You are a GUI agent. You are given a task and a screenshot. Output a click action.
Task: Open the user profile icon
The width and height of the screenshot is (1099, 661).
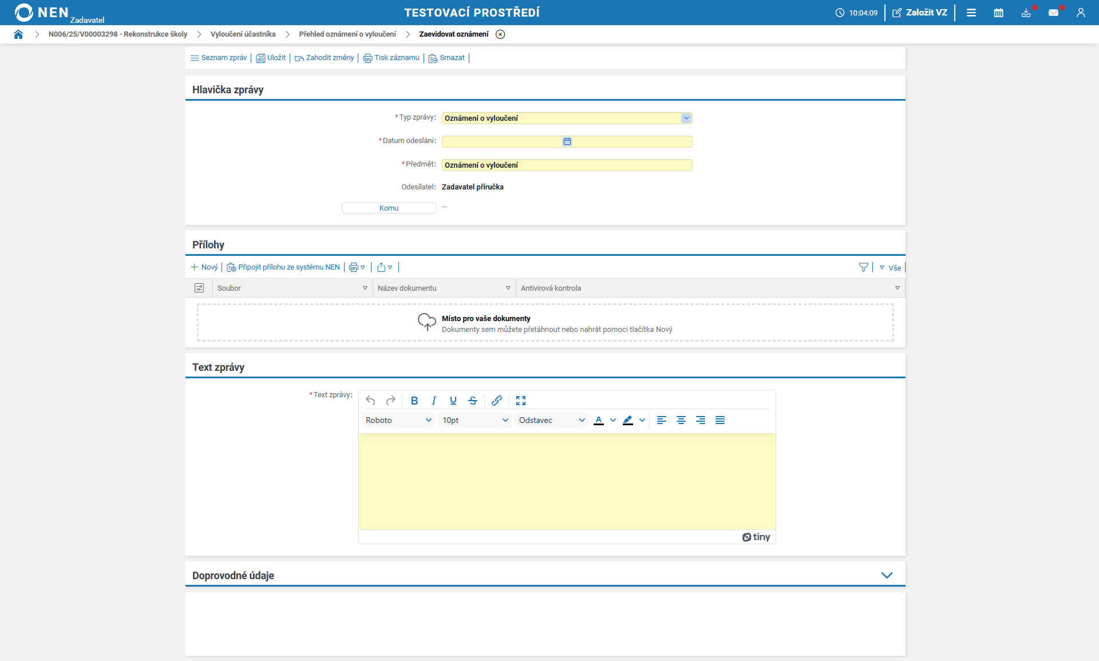1081,13
